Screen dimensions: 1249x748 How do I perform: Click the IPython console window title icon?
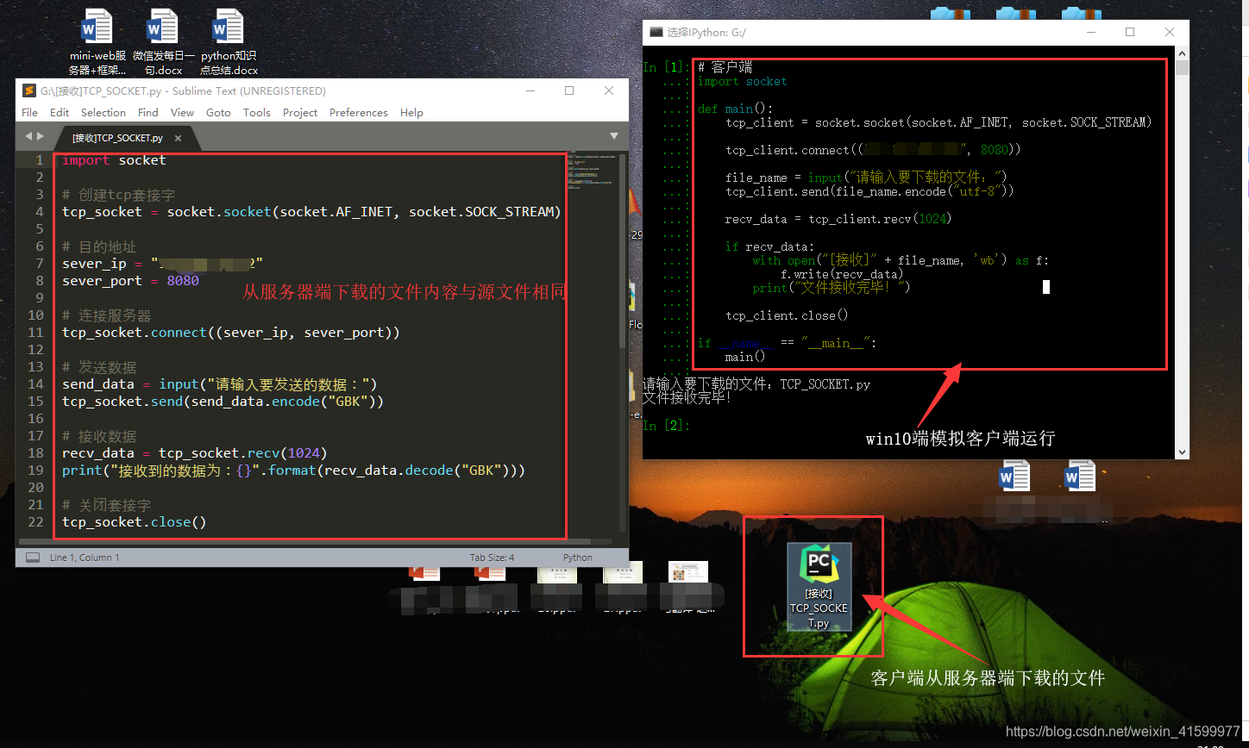coord(656,32)
